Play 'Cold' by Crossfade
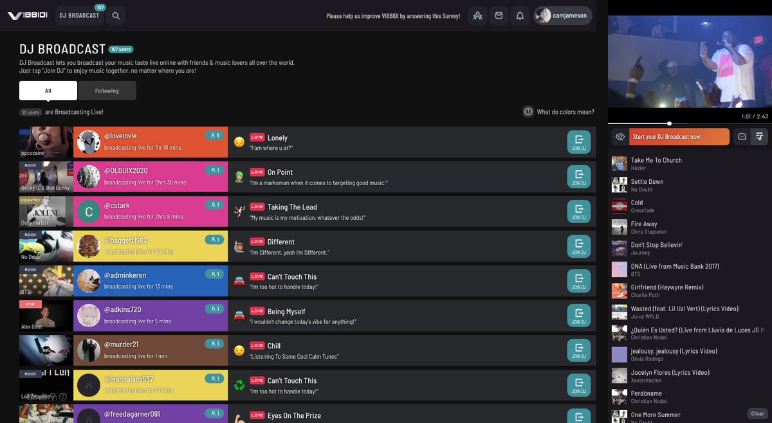This screenshot has height=423, width=772. click(690, 206)
